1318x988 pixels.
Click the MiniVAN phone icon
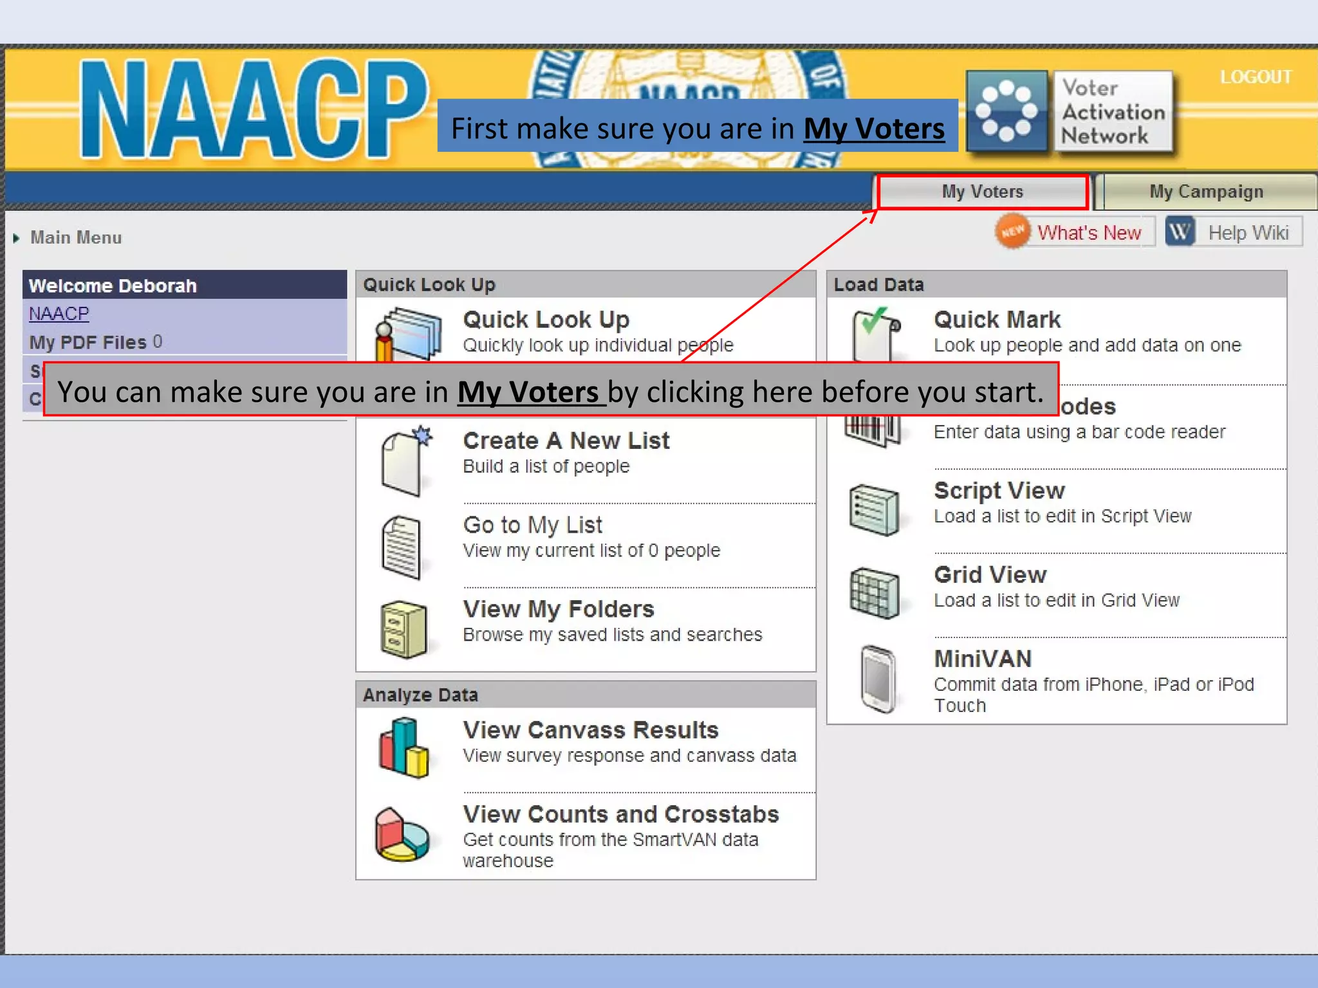[877, 679]
